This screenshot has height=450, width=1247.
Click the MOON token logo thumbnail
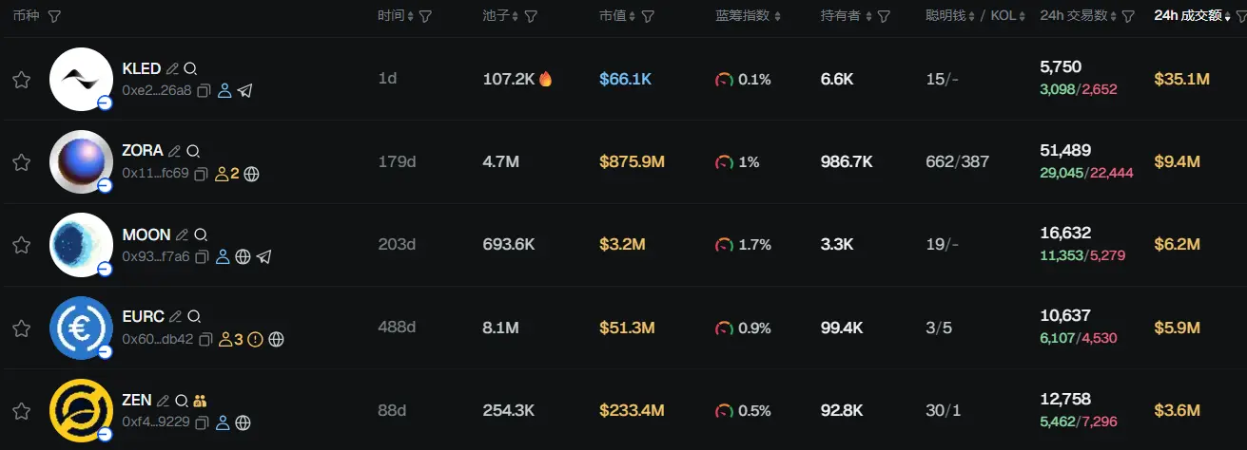81,245
